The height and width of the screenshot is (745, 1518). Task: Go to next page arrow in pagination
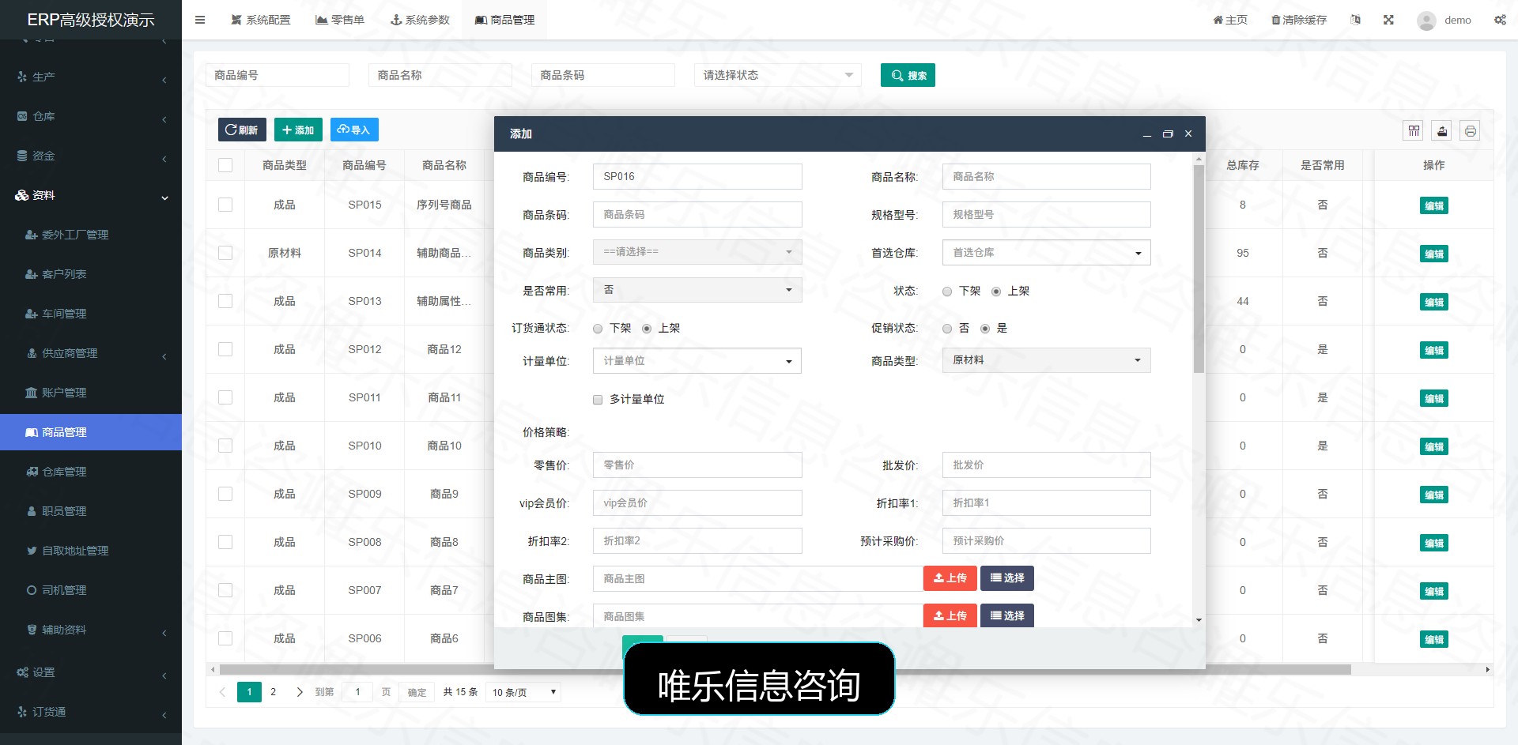[299, 692]
